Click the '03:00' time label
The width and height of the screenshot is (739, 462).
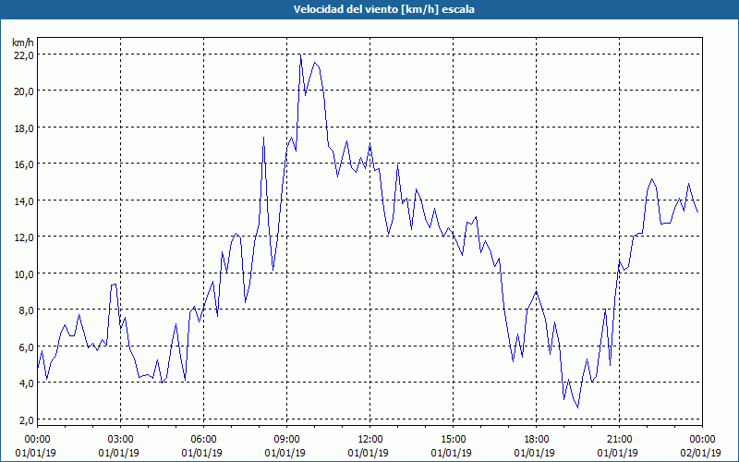121,440
